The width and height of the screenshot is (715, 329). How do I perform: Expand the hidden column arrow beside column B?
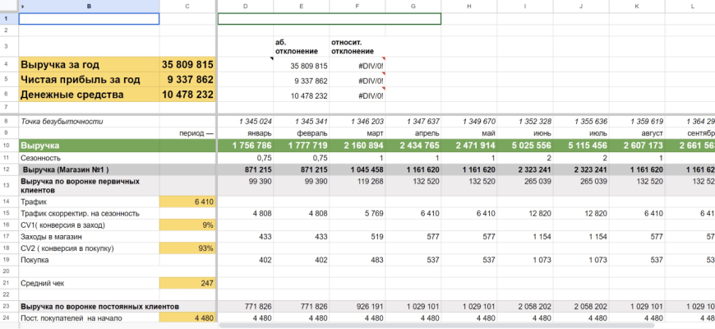(22, 7)
